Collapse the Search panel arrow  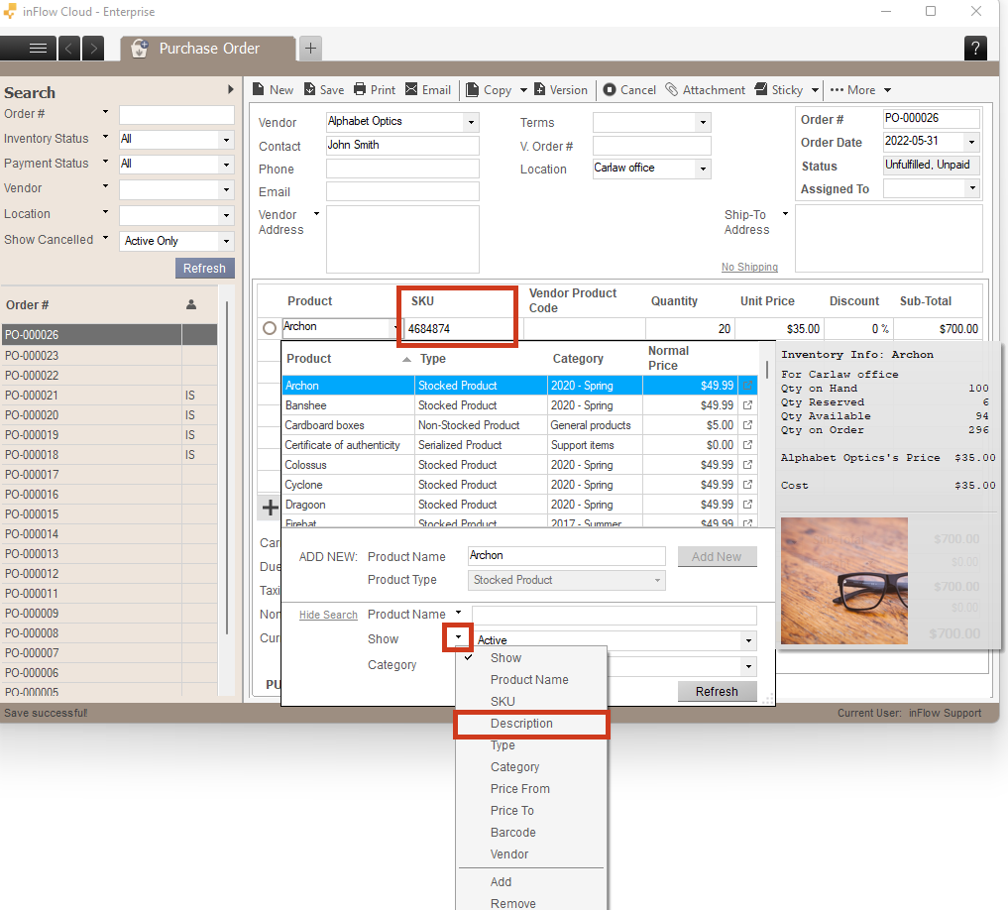[x=231, y=90]
